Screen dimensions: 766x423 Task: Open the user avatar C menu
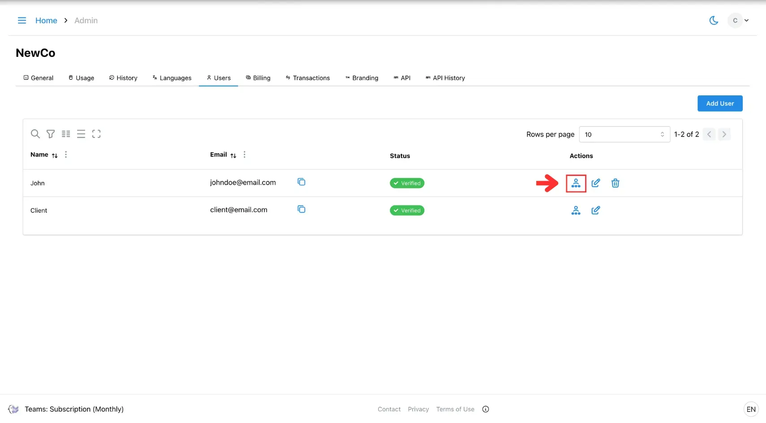(x=738, y=21)
